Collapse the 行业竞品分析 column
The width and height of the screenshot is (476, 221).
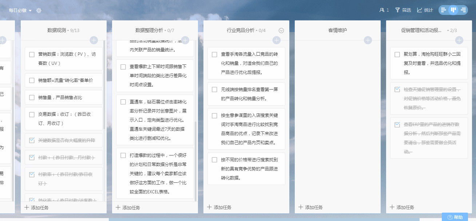coord(281,31)
